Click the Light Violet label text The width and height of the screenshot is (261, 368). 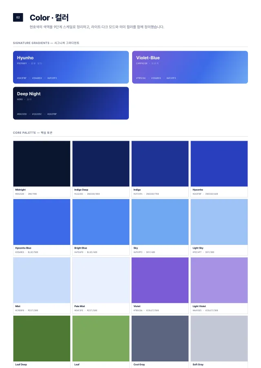click(x=199, y=306)
